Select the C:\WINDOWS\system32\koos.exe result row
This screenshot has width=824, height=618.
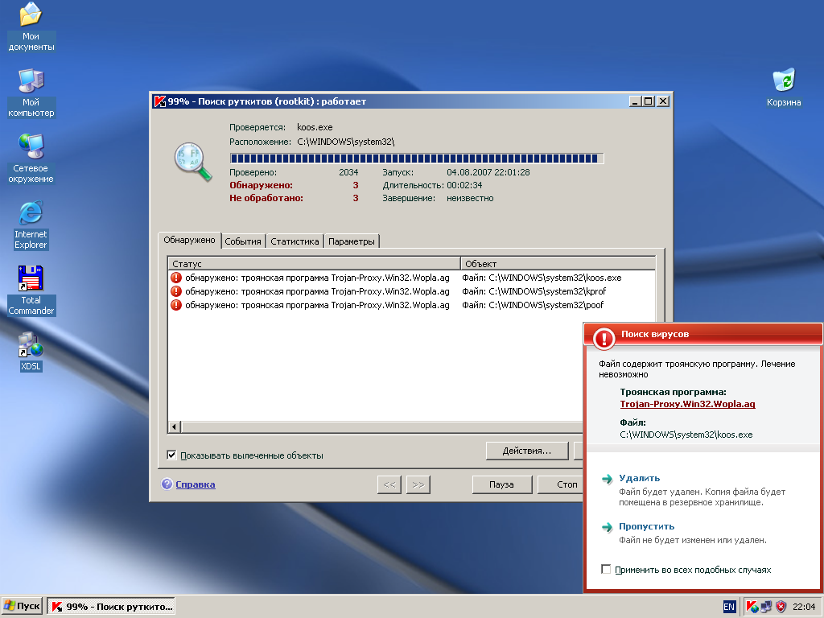411,278
